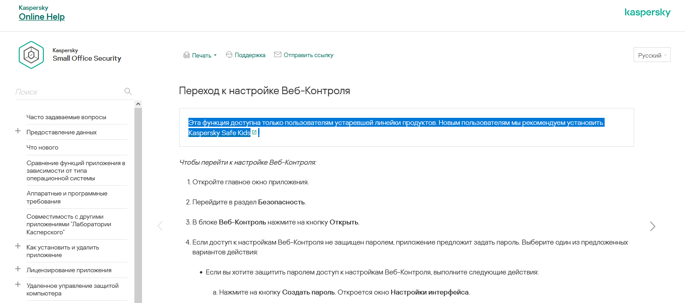Select Что нового in the sidebar
Viewport: 685px width, 303px height.
pos(42,147)
